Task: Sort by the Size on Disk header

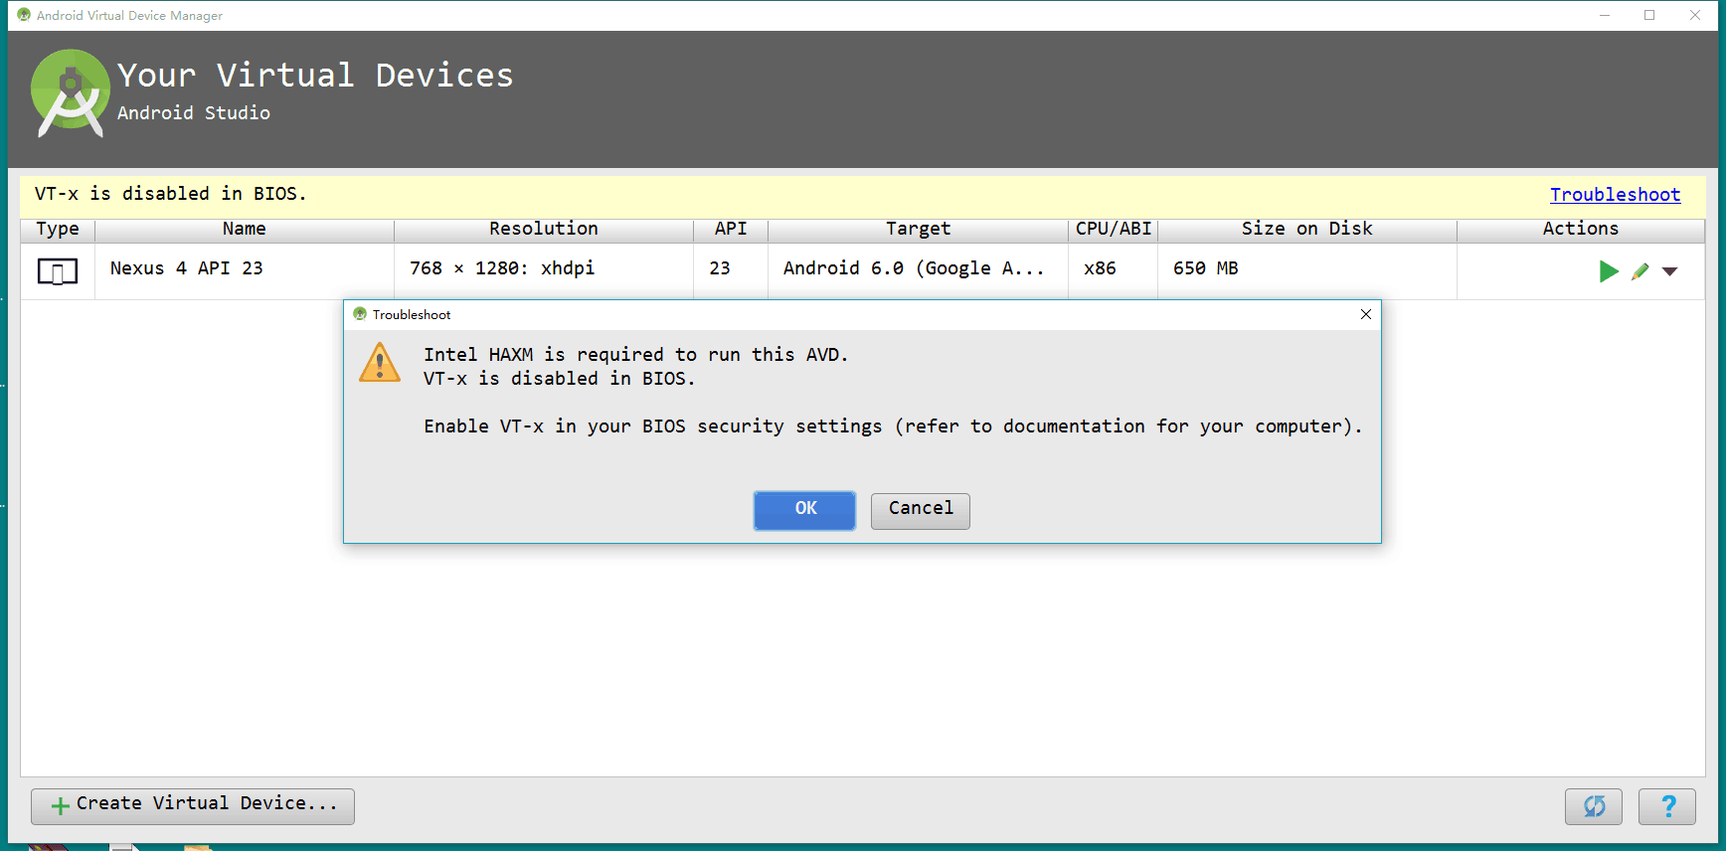Action: pyautogui.click(x=1307, y=230)
